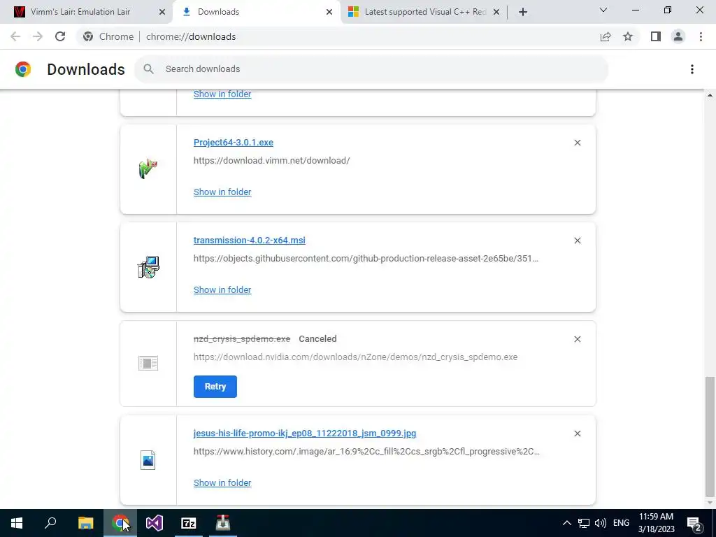Close the Visual C++ Redistributable tab
This screenshot has height=537, width=716.
point(496,12)
